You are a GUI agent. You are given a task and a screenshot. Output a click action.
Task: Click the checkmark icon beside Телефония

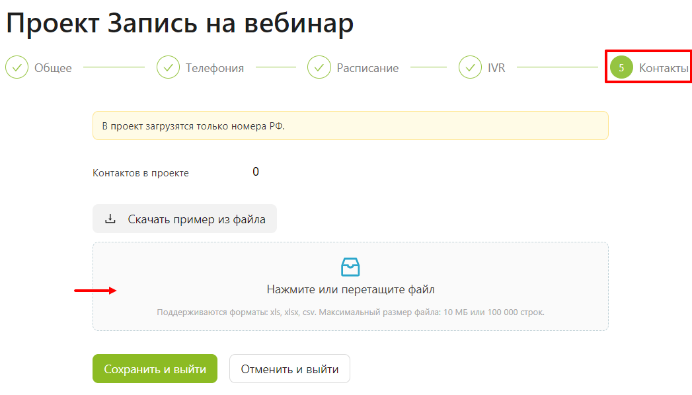pos(168,67)
